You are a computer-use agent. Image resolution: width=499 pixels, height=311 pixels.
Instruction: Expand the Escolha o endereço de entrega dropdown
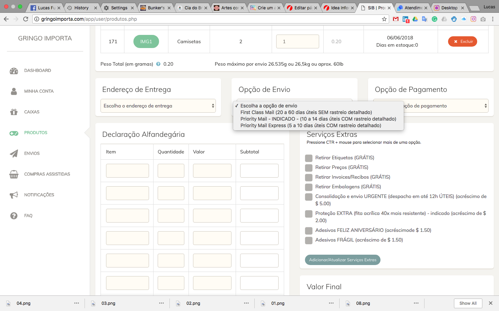click(x=158, y=106)
